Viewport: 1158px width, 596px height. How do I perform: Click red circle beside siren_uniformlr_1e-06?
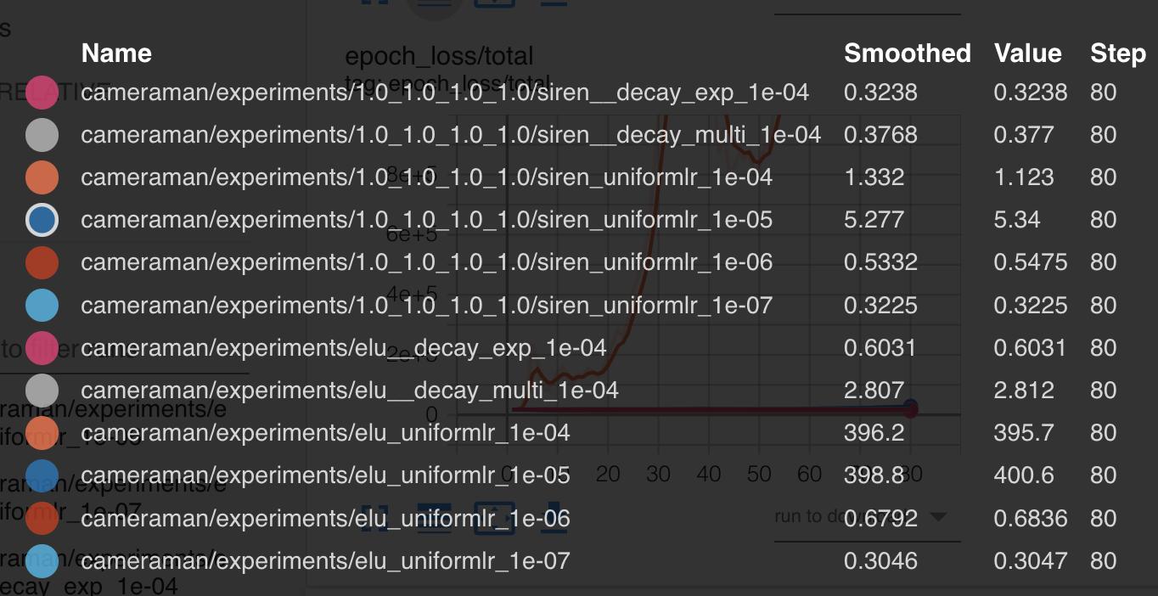click(42, 262)
